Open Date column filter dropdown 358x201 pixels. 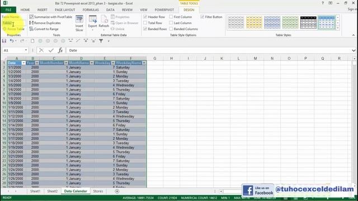23,63
